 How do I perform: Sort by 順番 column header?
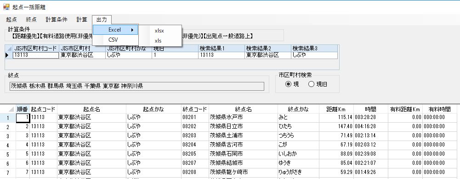(23, 109)
